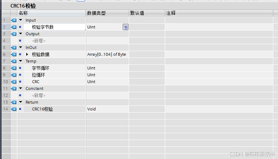
Task: Click the tag icon of 字节循环 row
Action: [x=14, y=68]
